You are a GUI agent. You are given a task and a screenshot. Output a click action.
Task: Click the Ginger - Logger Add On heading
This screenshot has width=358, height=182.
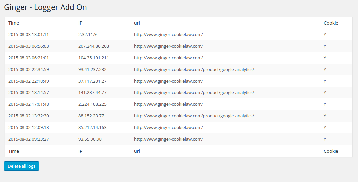coord(45,7)
